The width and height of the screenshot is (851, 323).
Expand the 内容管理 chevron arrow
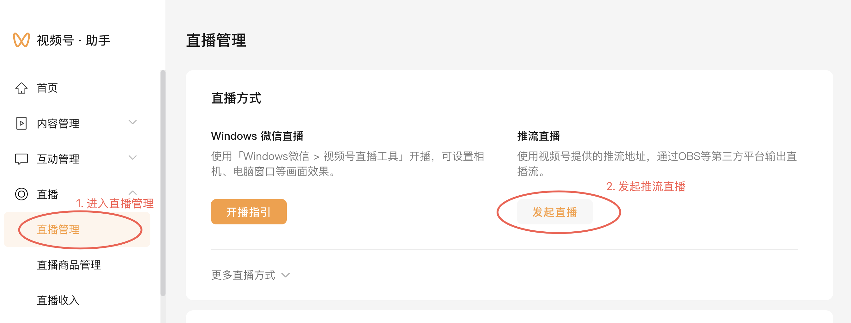click(132, 122)
